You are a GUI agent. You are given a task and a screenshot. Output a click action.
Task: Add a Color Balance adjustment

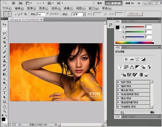[x=132, y=67]
